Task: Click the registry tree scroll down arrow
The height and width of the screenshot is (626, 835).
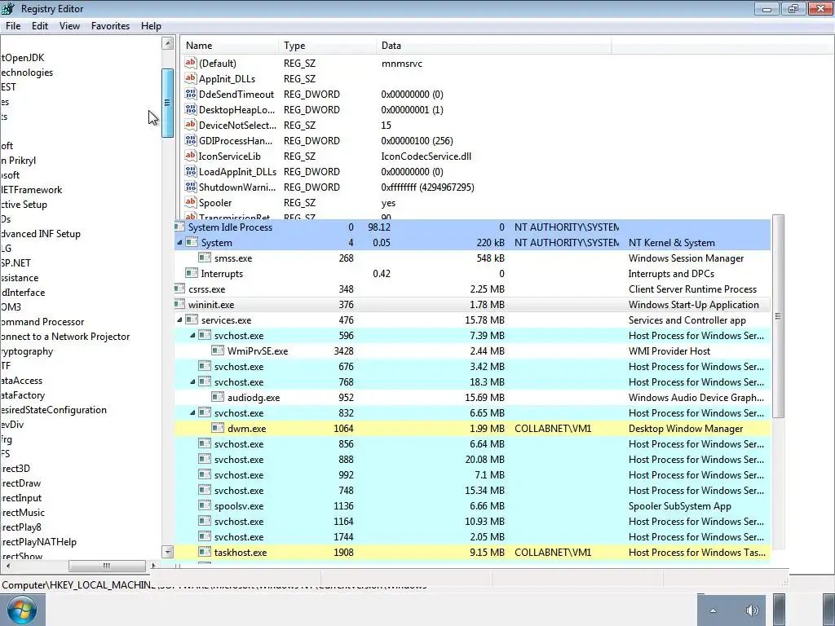Action: (x=168, y=552)
